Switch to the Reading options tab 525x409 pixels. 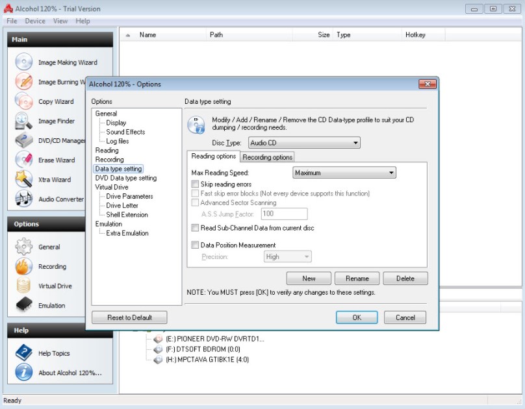[214, 156]
